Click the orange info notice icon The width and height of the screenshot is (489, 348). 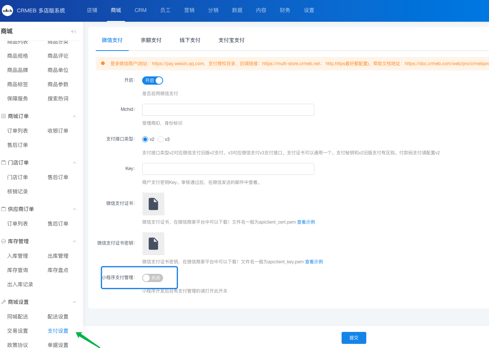(x=103, y=63)
